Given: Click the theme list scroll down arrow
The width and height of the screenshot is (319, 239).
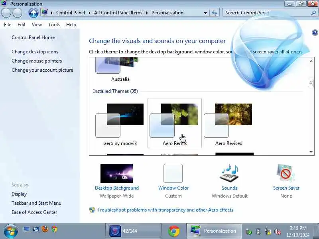Looking at the screenshot, I should pos(311,152).
